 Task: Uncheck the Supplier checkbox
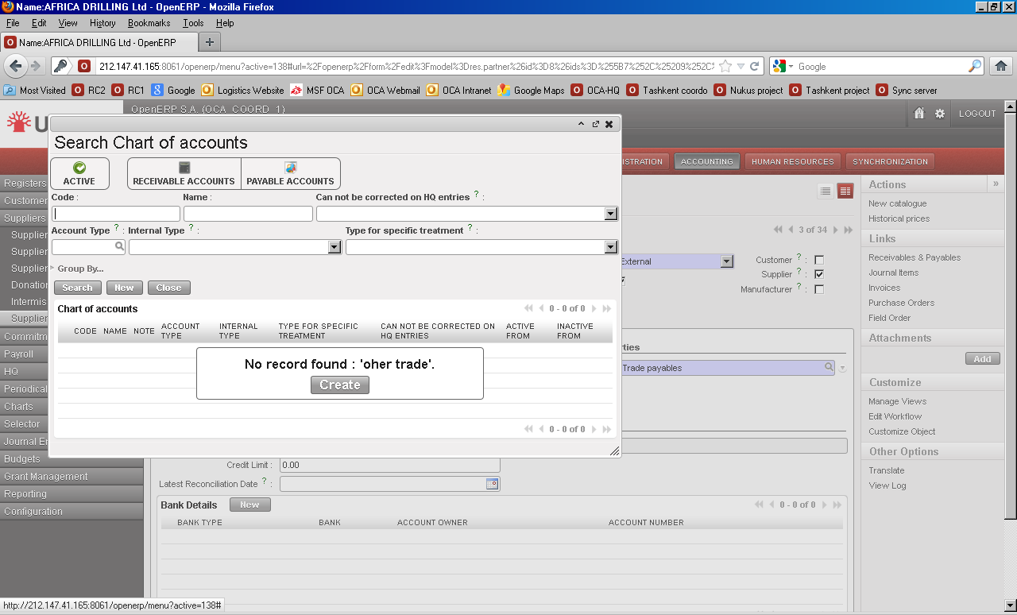pos(819,274)
